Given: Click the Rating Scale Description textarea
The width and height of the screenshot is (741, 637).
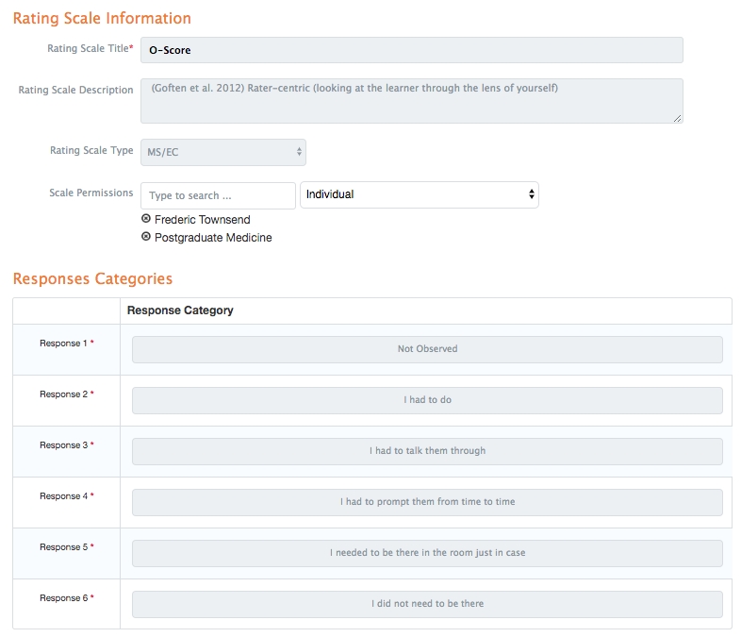Looking at the screenshot, I should coord(412,100).
